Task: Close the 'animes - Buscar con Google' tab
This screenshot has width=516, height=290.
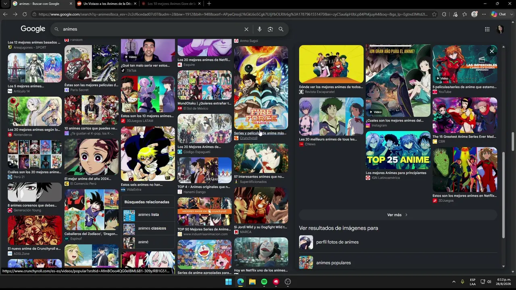Action: pyautogui.click(x=71, y=4)
